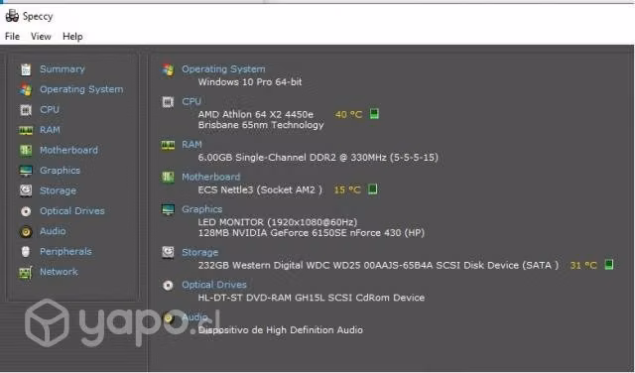This screenshot has height=373, width=635.
Task: Select the Summary clipboard icon in sidebar
Action: [26, 69]
